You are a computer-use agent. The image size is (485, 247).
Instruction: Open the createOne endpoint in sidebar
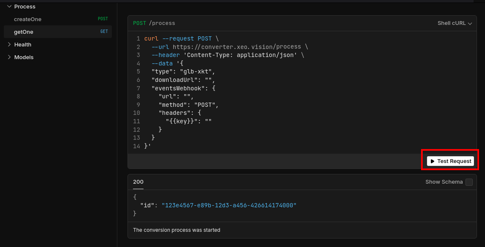(x=28, y=19)
